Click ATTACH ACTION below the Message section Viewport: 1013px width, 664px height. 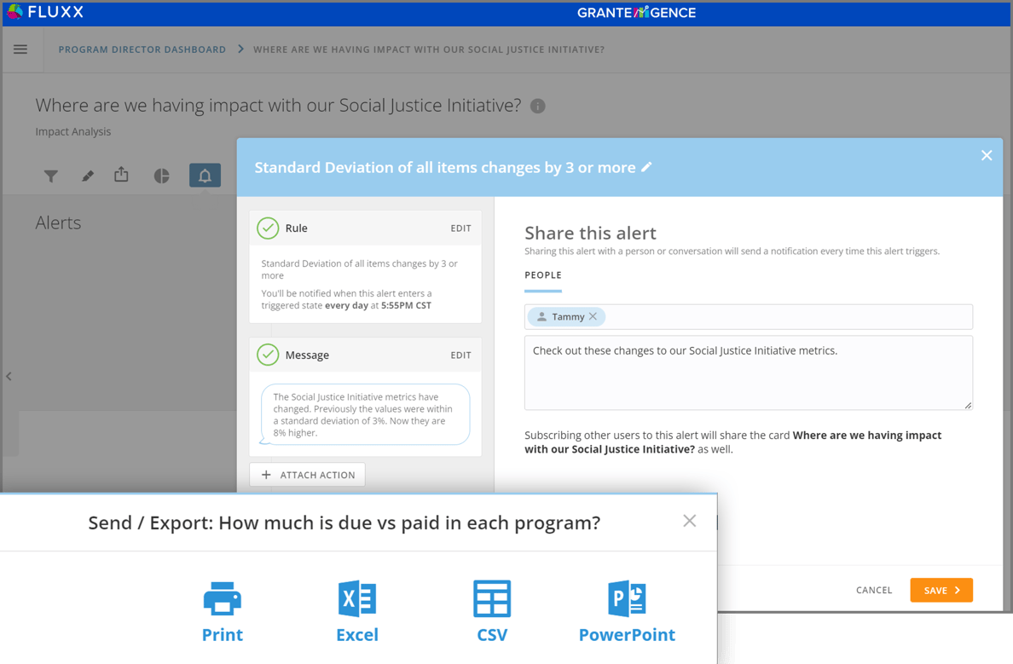tap(307, 475)
